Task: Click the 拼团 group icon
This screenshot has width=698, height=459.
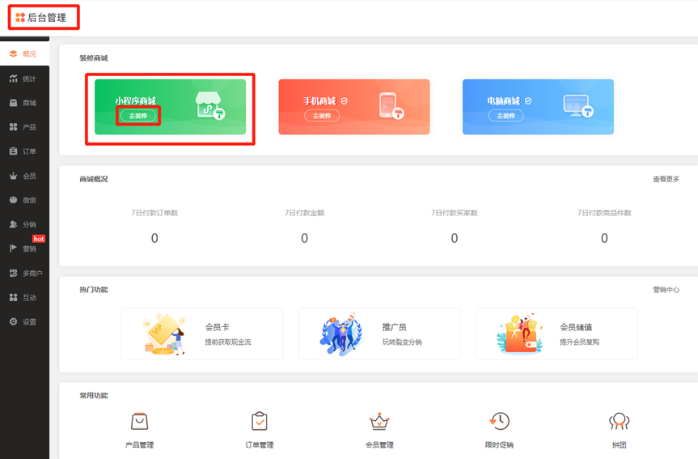Action: point(619,421)
